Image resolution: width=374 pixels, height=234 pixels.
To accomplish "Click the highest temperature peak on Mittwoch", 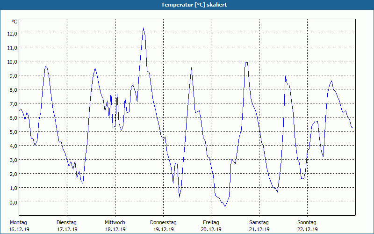I will tap(144, 28).
